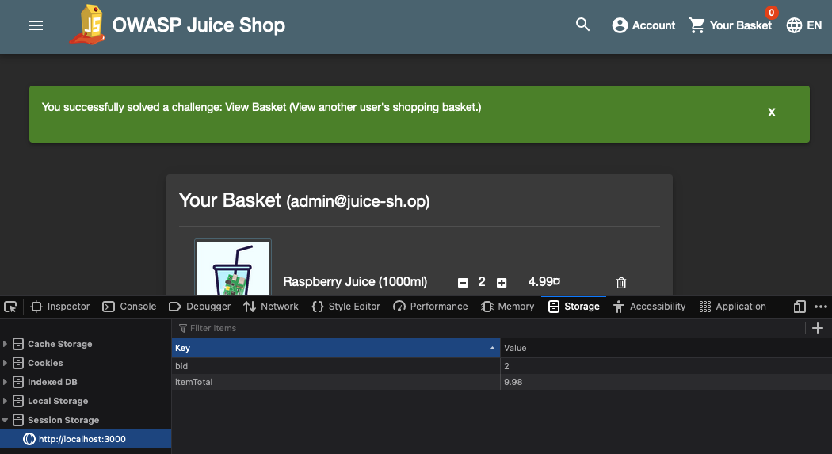Image resolution: width=832 pixels, height=454 pixels.
Task: Select the bid key row
Action: point(335,366)
